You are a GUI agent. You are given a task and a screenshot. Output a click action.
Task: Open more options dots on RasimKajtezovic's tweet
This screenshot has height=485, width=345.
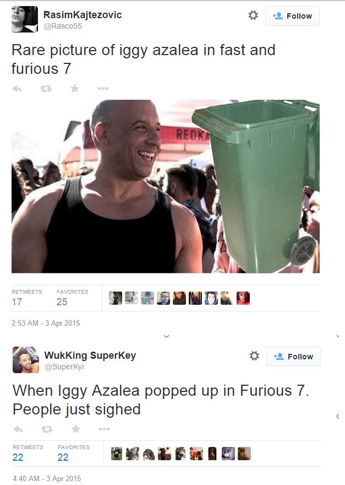103,89
